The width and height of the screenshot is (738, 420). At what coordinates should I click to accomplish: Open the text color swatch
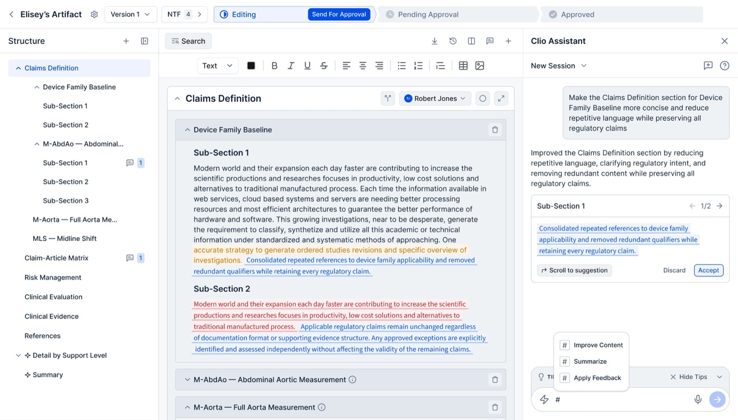tap(251, 65)
